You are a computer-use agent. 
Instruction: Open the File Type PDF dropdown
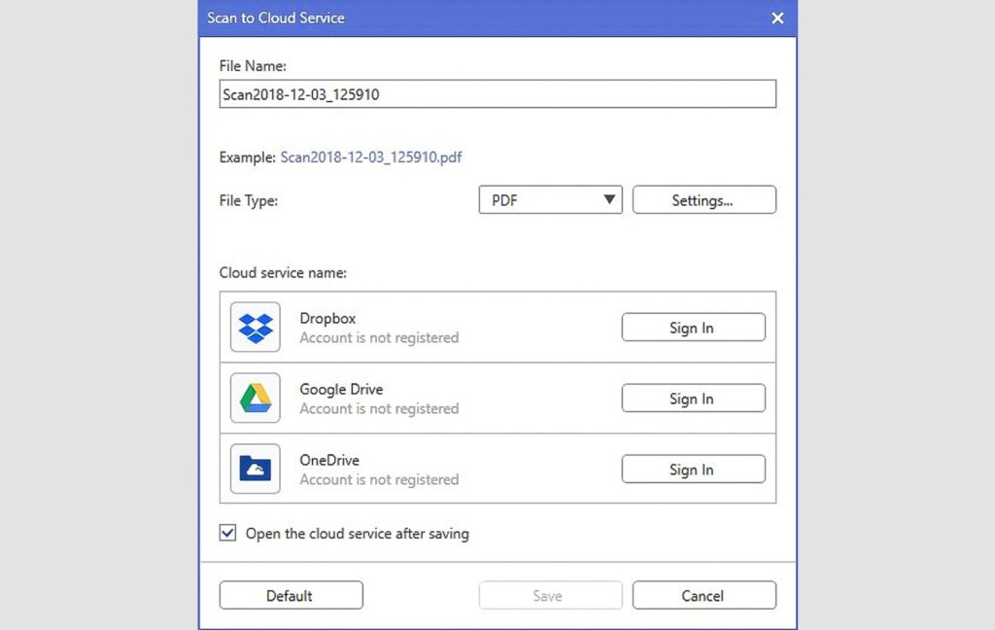coord(550,200)
